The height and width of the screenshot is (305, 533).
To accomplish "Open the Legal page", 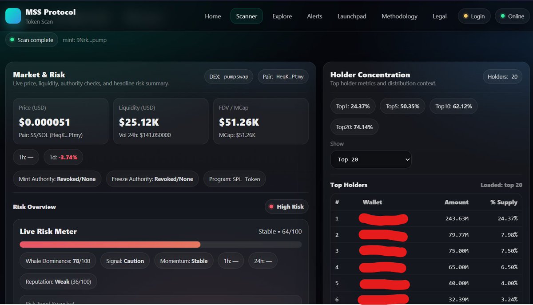I will tap(439, 16).
